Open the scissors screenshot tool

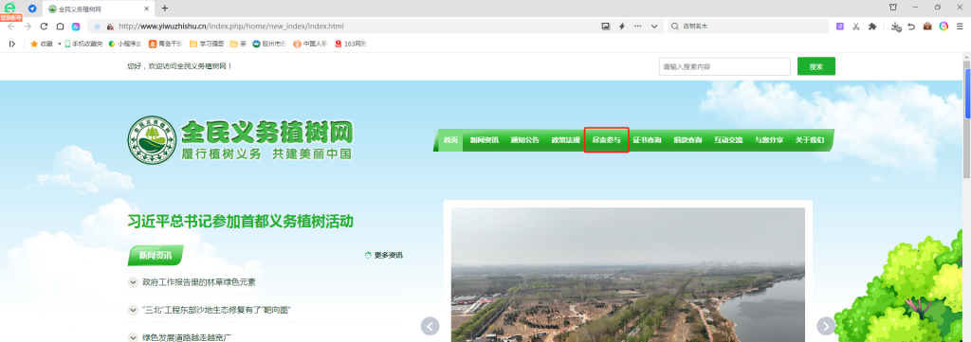[x=856, y=27]
